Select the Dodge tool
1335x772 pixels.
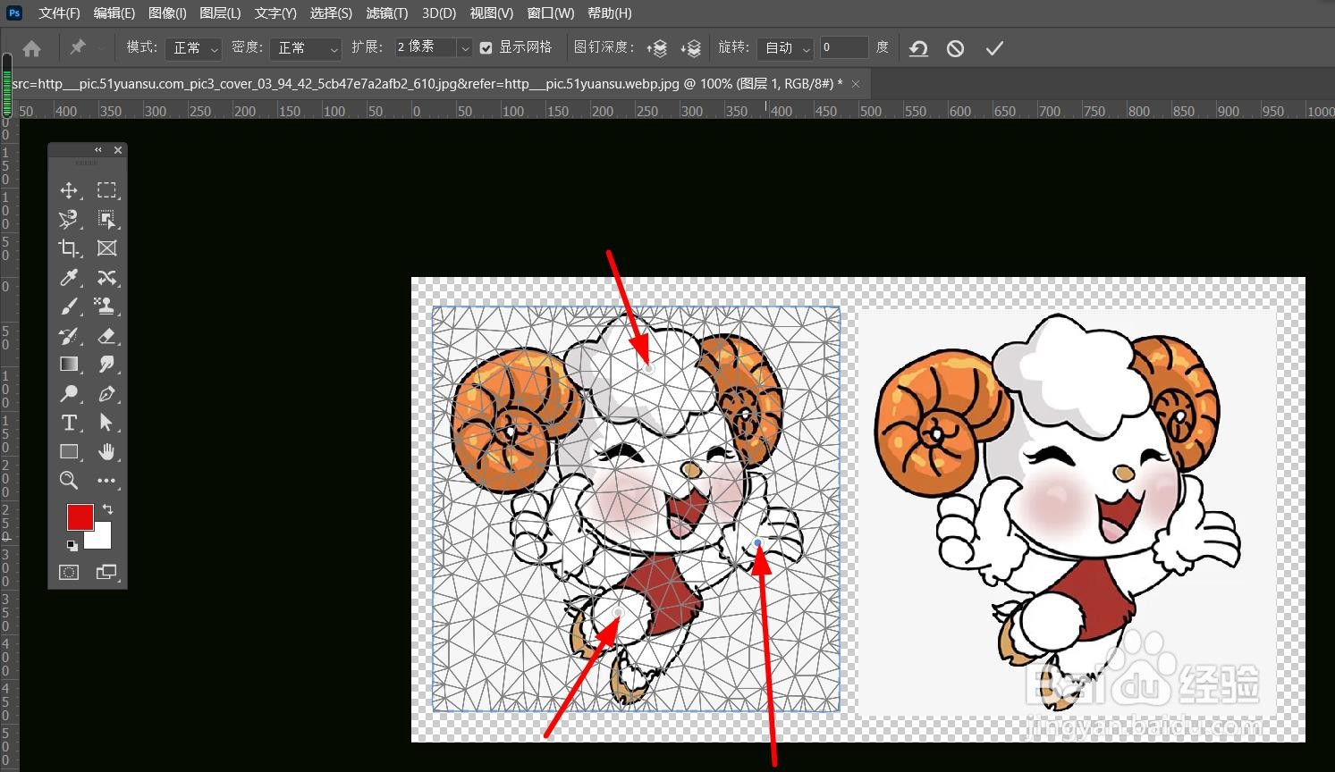(69, 394)
